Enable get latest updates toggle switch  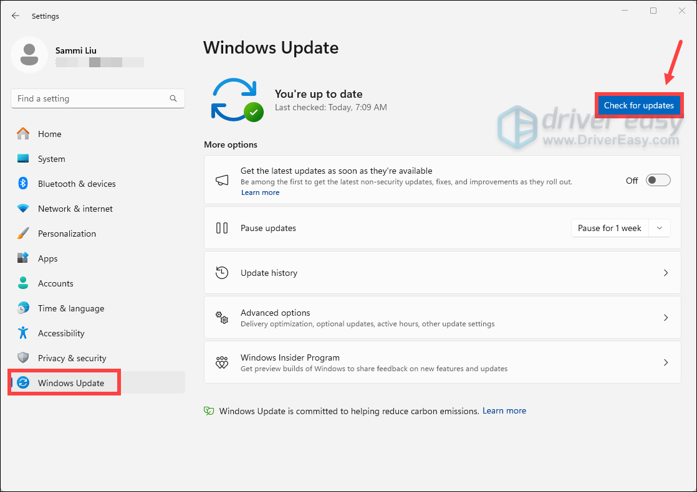(658, 181)
